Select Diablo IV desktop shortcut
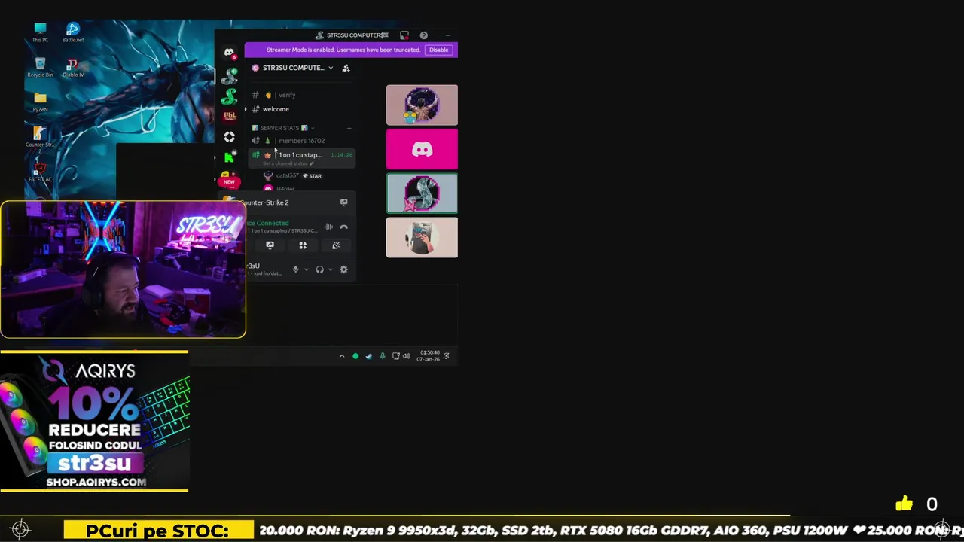 coord(73,68)
